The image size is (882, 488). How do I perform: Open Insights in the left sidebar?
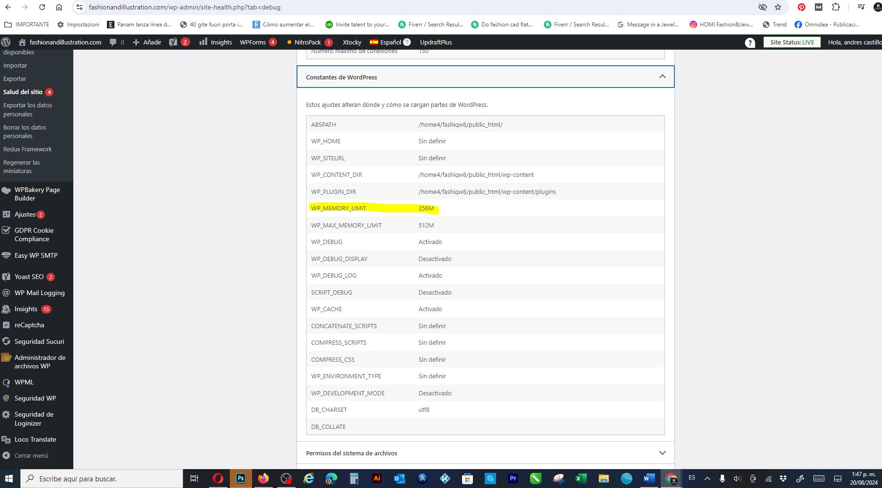[26, 309]
